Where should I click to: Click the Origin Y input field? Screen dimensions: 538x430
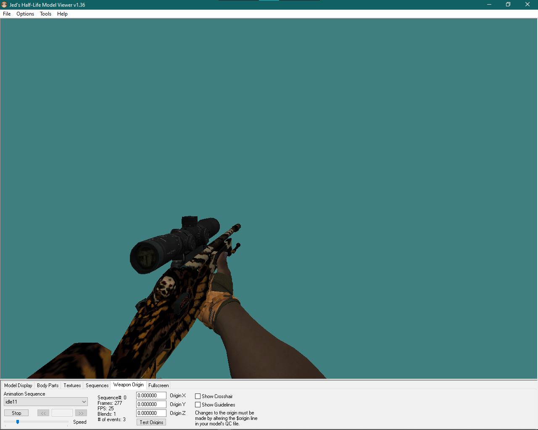[x=151, y=404]
